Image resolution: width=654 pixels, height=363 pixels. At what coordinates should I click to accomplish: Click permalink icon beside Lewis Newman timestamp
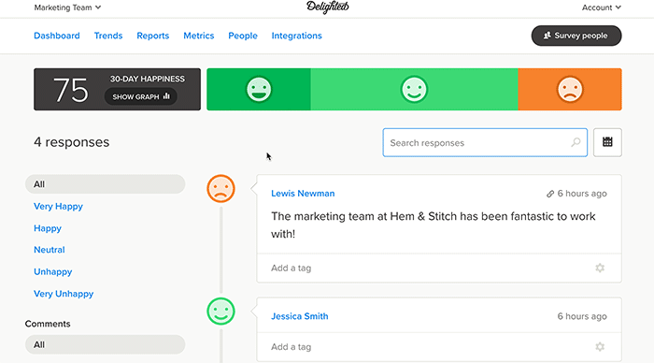(550, 194)
